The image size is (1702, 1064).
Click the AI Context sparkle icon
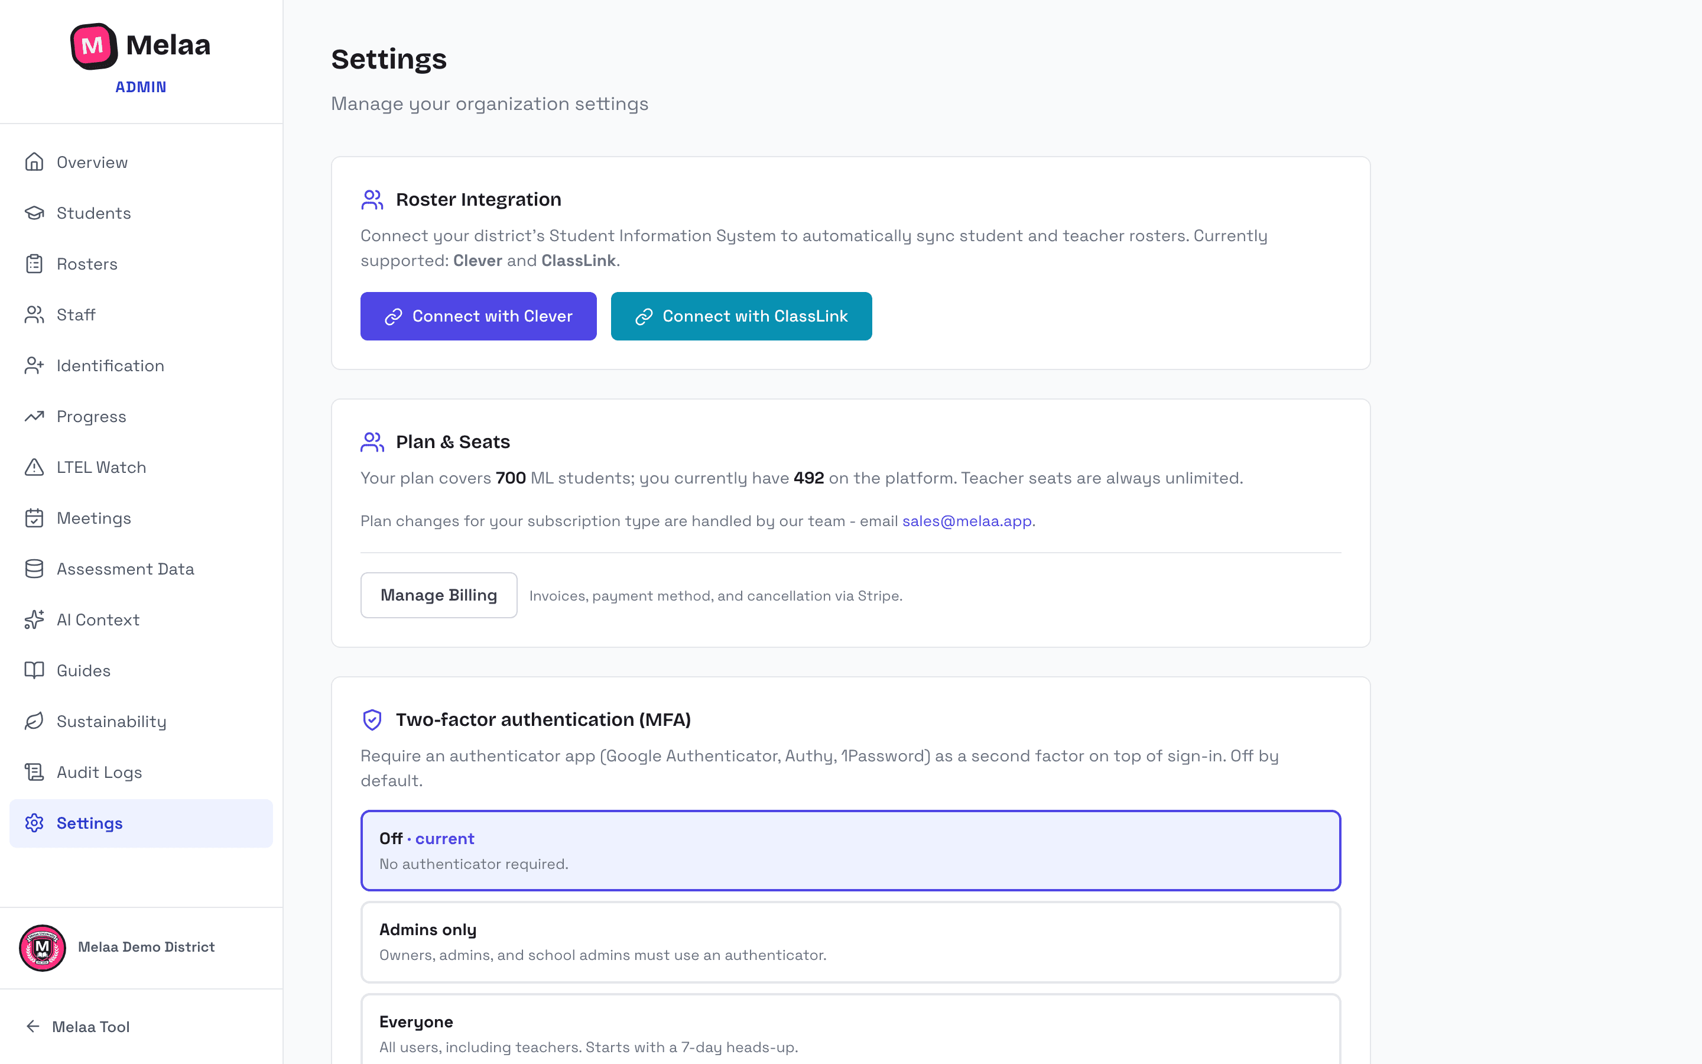coord(34,619)
